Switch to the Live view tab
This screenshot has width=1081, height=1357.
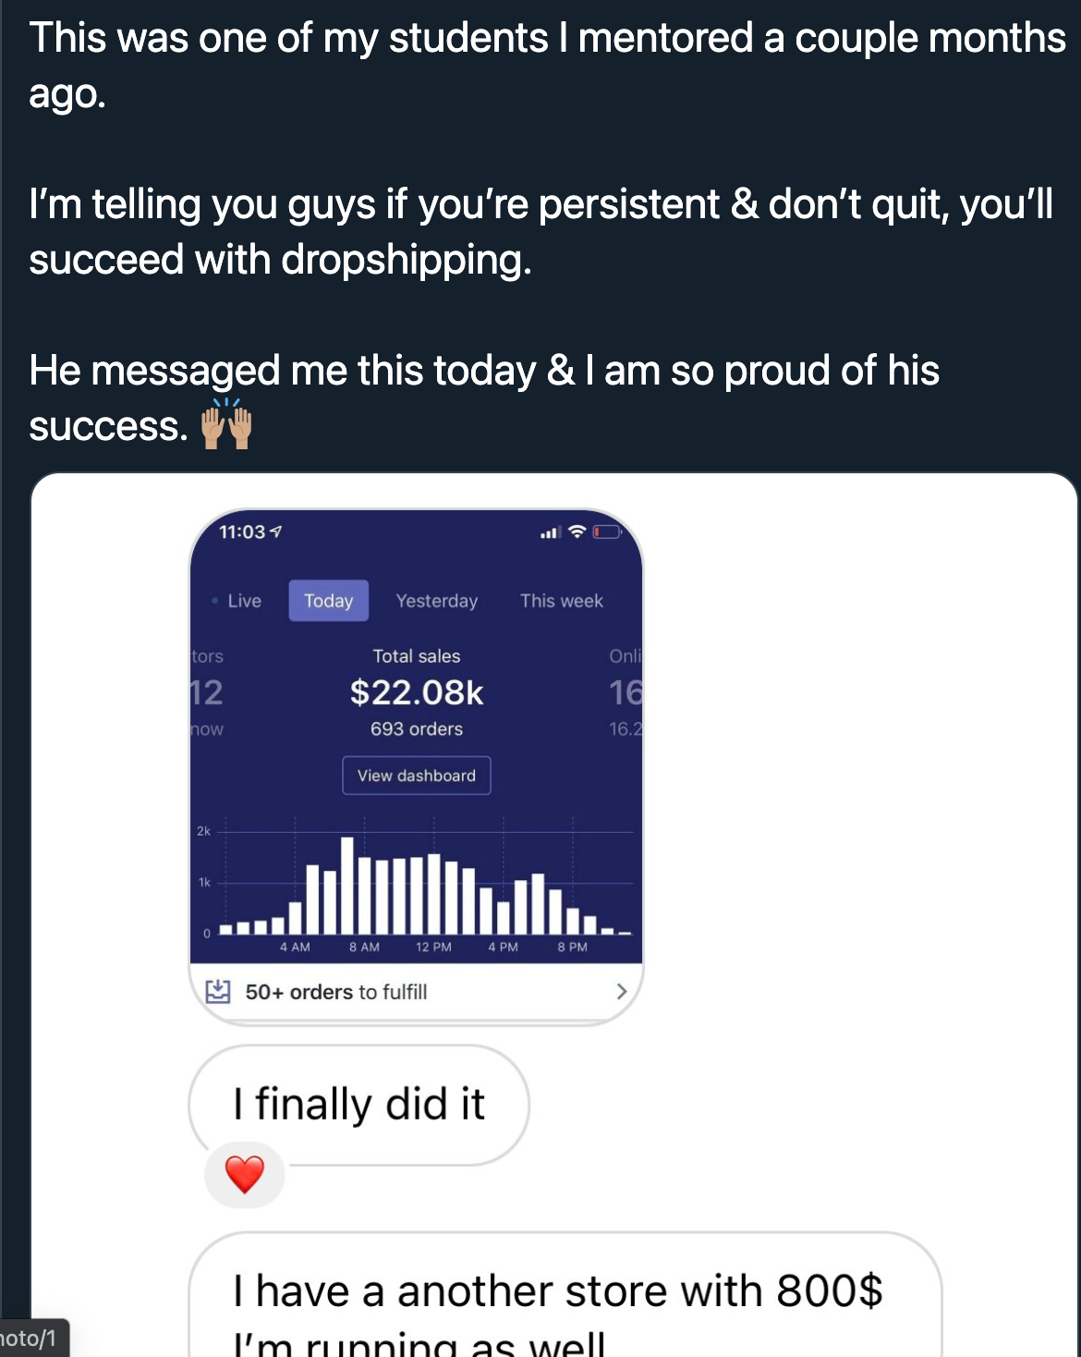coord(244,601)
